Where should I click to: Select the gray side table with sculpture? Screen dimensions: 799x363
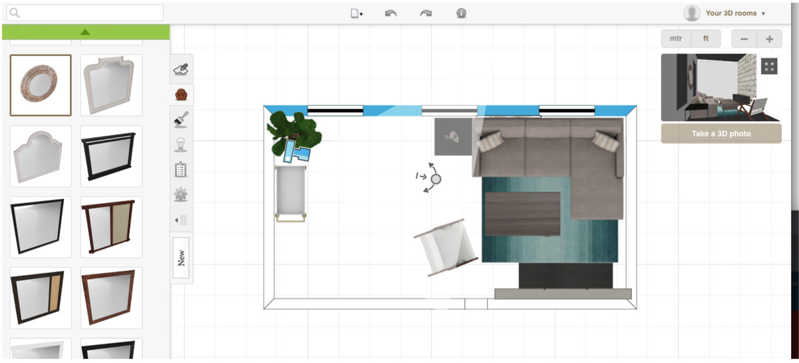click(453, 137)
